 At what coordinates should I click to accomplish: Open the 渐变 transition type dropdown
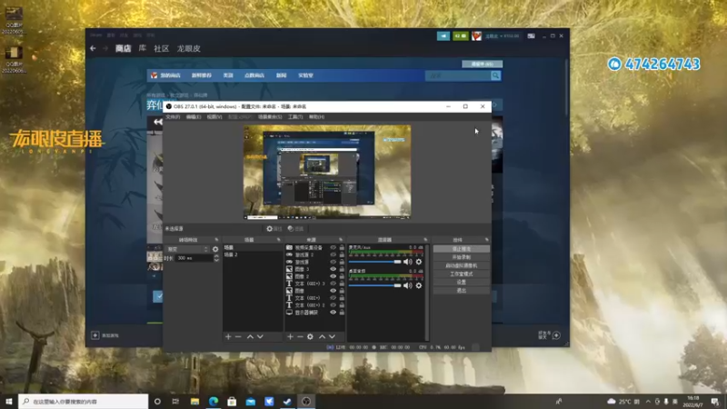pyautogui.click(x=187, y=249)
